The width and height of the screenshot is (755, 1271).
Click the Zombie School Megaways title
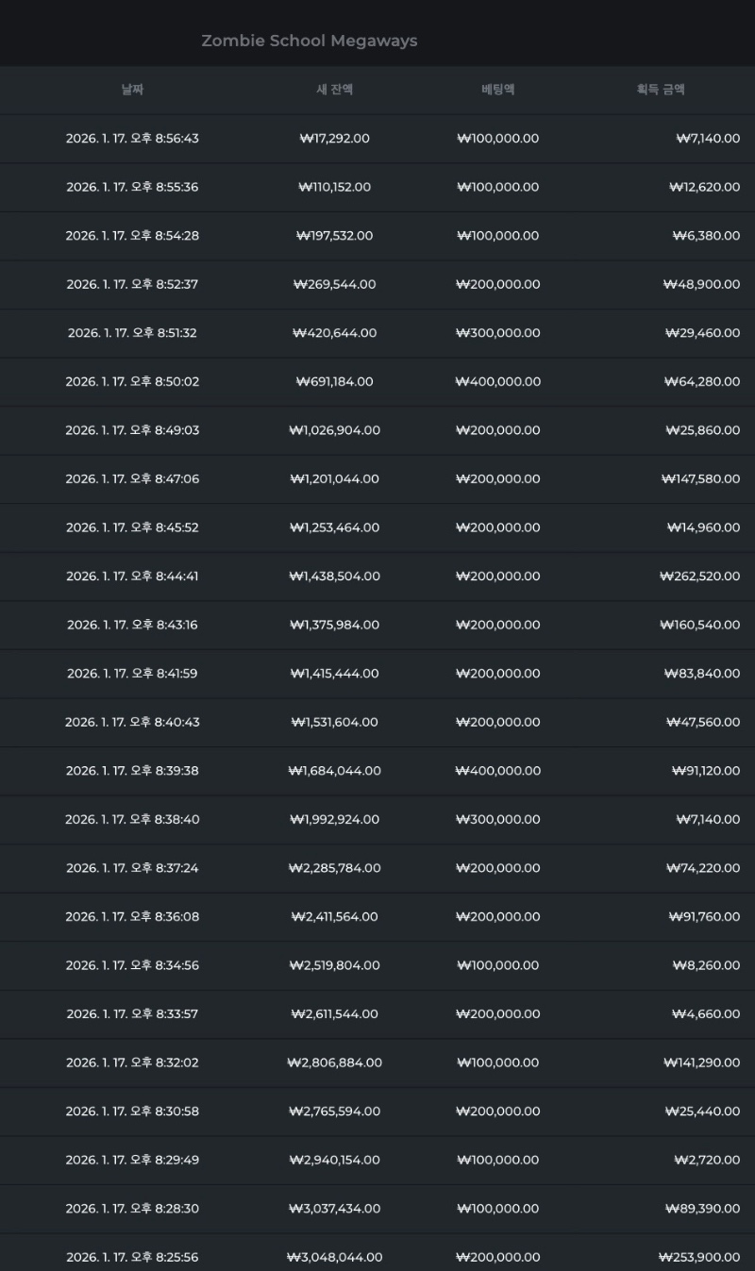[x=309, y=41]
